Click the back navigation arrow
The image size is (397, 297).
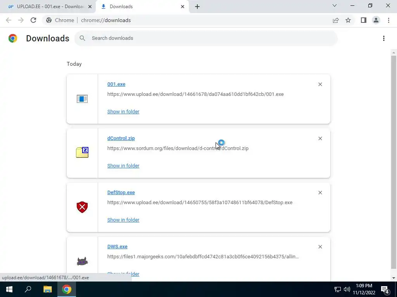9,20
